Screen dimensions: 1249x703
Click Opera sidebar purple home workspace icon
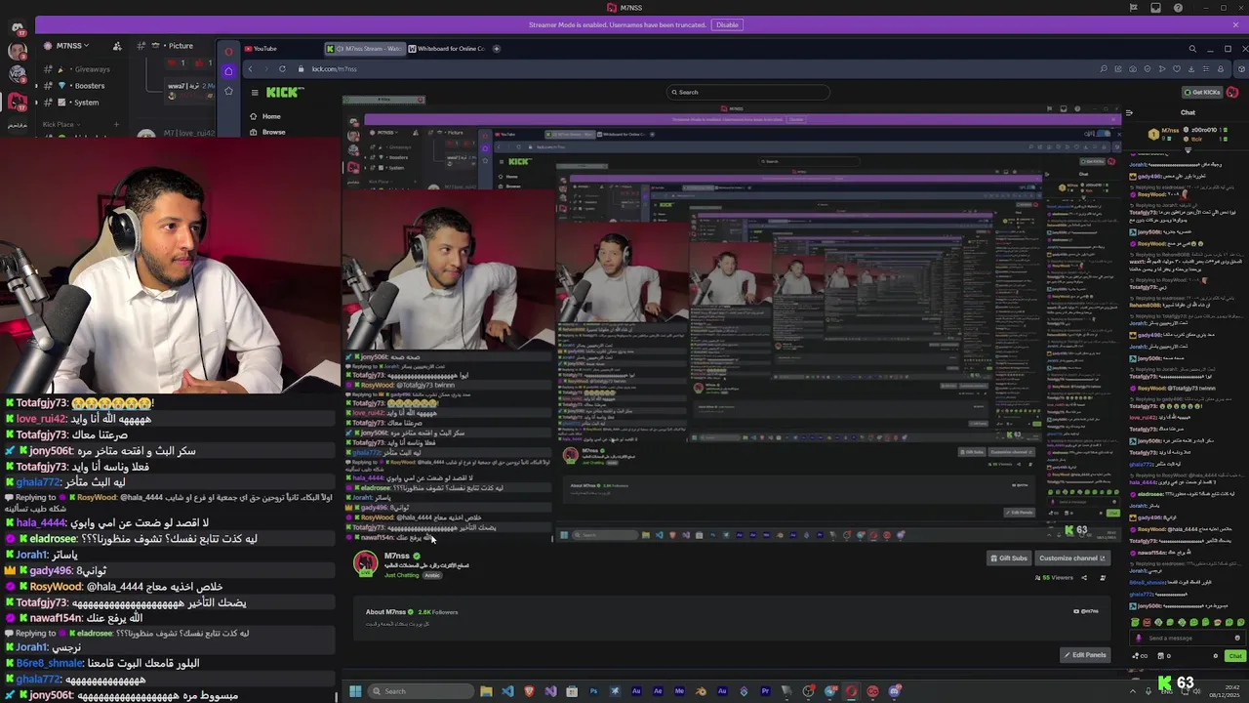tap(228, 70)
